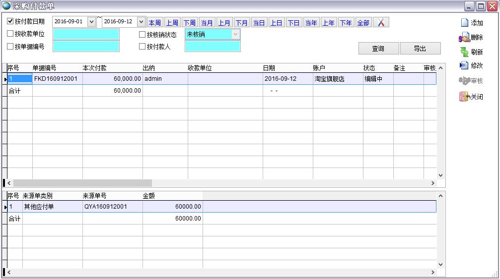
Task: Uncheck the 按付款日期 checkbox
Action: click(x=10, y=21)
